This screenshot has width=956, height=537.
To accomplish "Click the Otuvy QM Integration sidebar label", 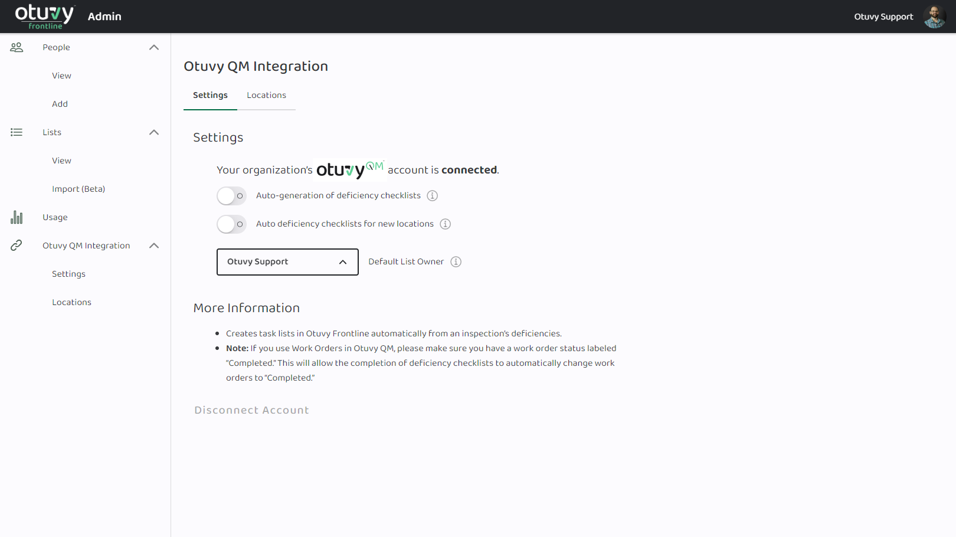I will (86, 245).
